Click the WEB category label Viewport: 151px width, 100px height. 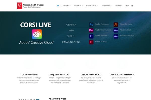point(71,30)
